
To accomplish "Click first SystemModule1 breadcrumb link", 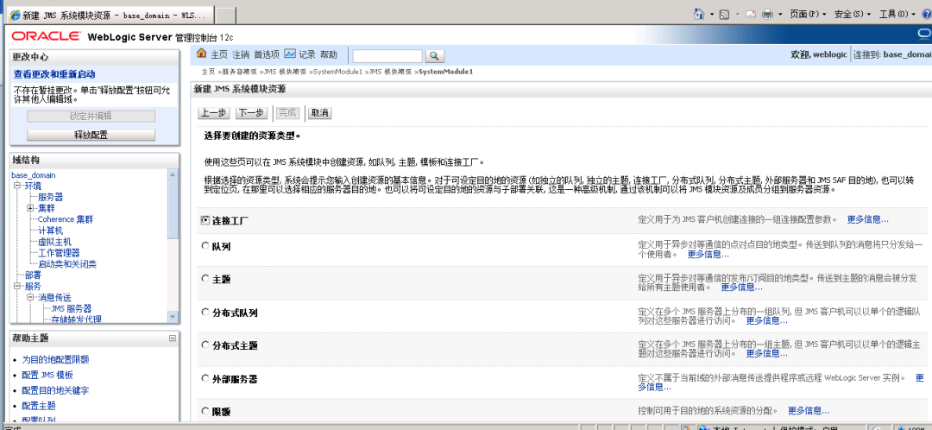I will 337,72.
